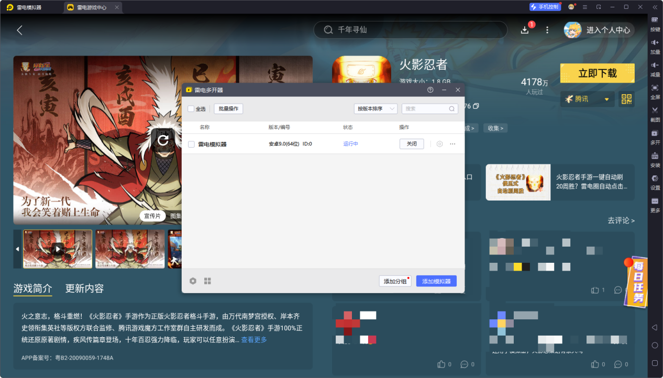Click the 收集 tag

click(495, 128)
